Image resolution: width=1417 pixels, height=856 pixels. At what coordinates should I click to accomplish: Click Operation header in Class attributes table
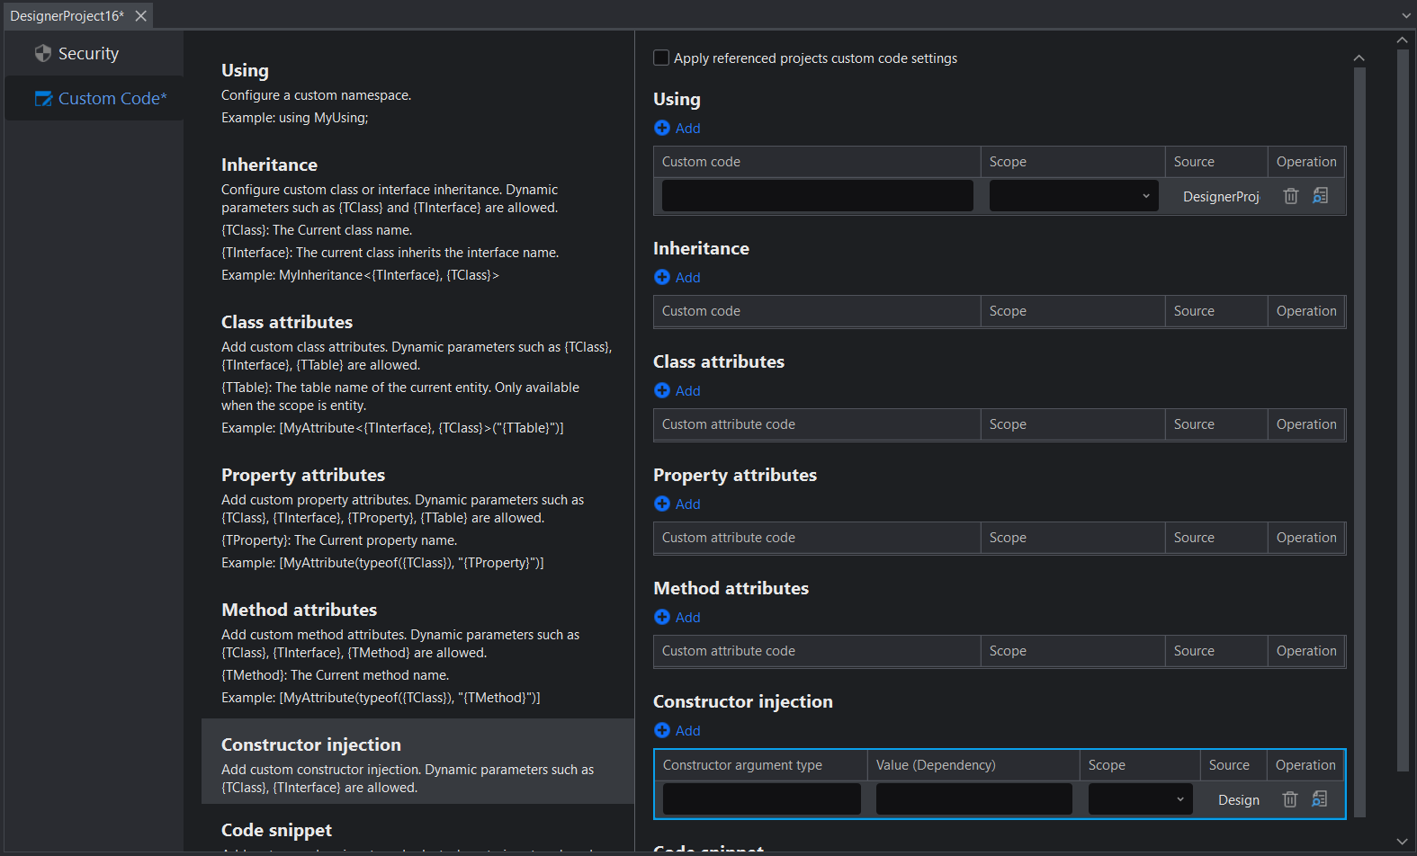coord(1306,424)
